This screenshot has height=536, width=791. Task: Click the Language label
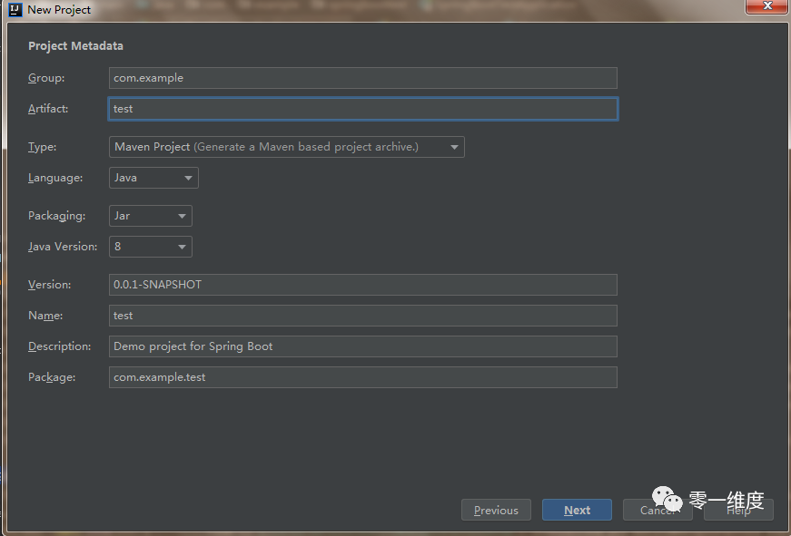coord(55,178)
